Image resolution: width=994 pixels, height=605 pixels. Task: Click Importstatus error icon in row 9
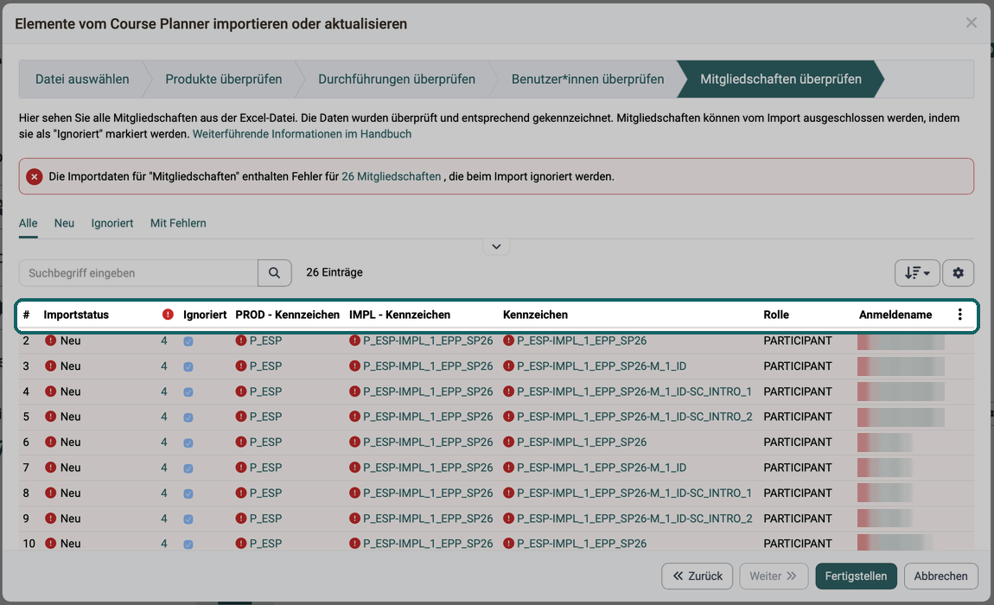51,518
